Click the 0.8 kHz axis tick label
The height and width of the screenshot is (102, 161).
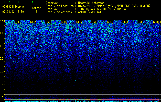click(2, 71)
